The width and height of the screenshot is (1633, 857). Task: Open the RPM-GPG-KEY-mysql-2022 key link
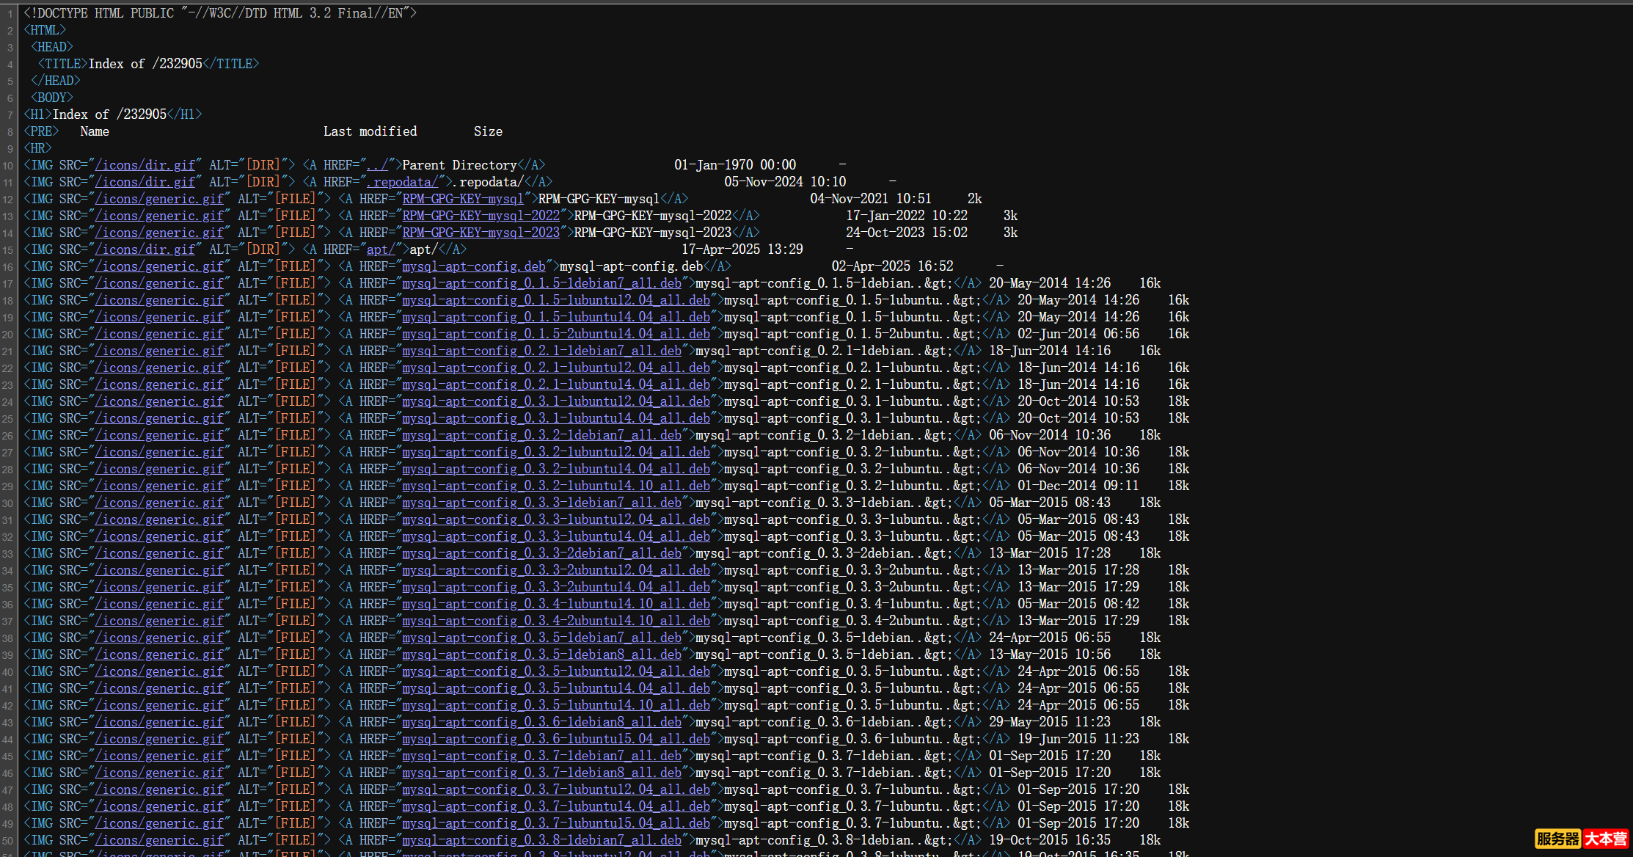(x=481, y=215)
